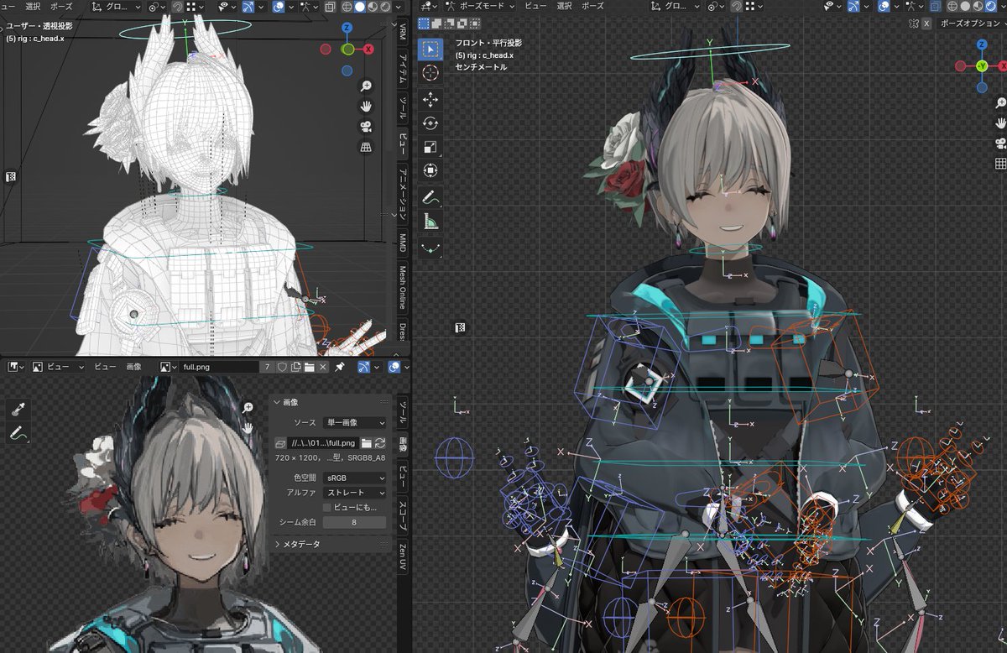Switch perspective/orthographic grid icon in left viewport

(x=366, y=148)
